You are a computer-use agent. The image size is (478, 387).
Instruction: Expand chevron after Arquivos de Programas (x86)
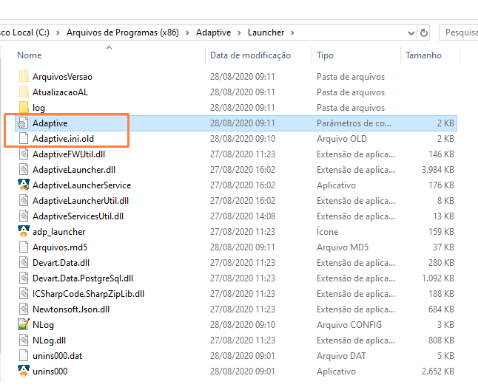187,32
